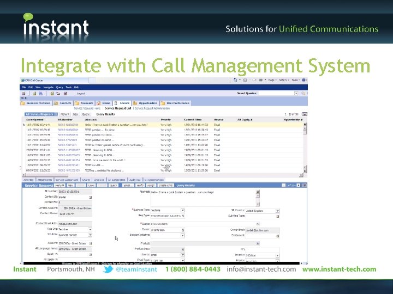Open the SR Country dropdown
This screenshot has height=294, width=393.
coord(277,211)
